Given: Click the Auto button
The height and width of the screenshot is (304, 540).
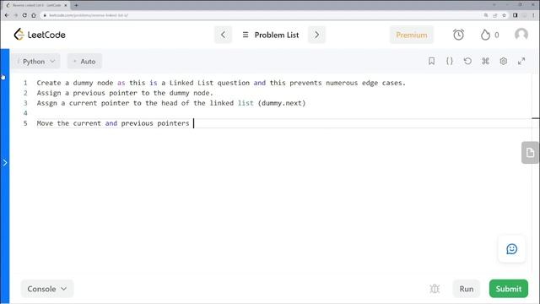Looking at the screenshot, I should coord(84,62).
